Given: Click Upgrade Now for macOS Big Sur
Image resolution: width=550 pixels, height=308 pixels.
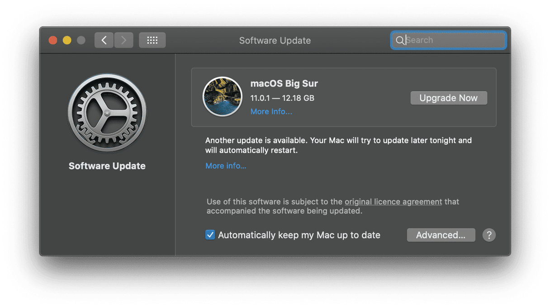Looking at the screenshot, I should (449, 98).
